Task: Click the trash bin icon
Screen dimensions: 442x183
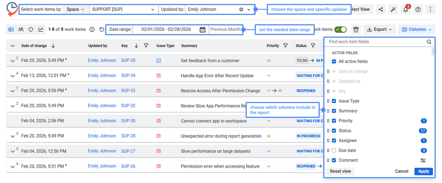Action: click(x=356, y=29)
